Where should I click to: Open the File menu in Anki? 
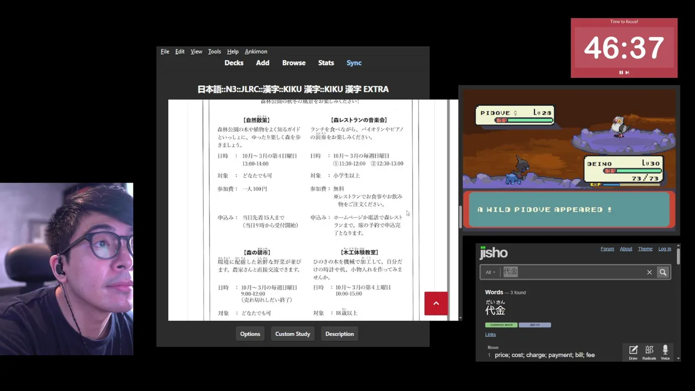tap(165, 52)
